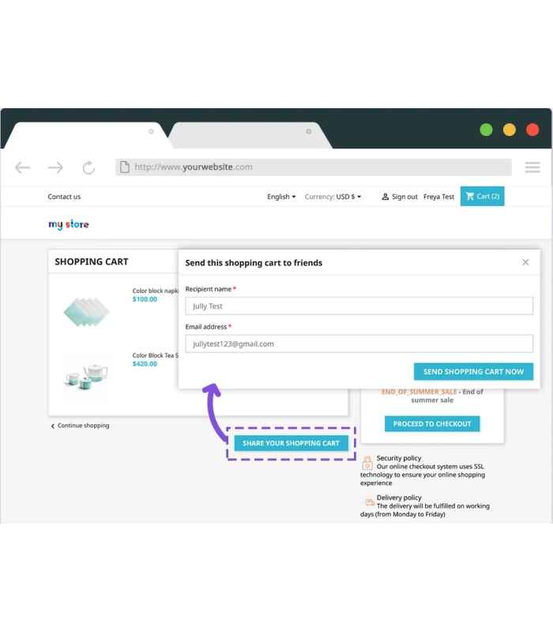Screen dimensions: 553x632
Task: Click the Continue shopping link
Action: tap(81, 426)
